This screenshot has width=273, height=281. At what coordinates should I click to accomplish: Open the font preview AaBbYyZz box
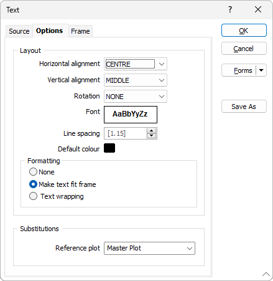pos(131,115)
